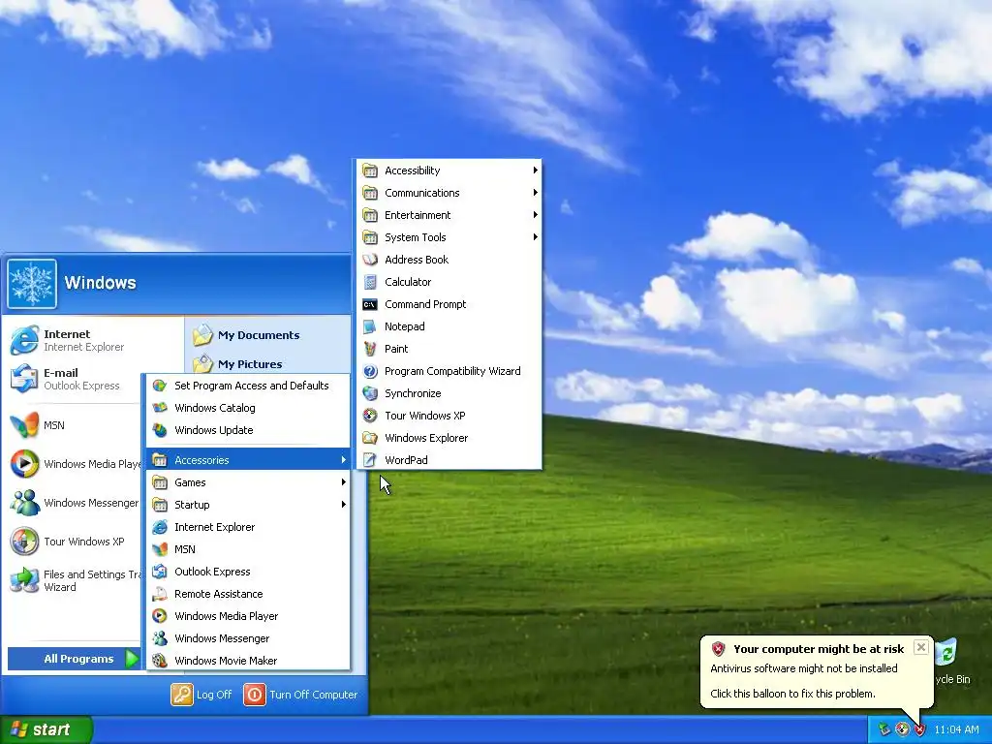This screenshot has height=744, width=992.
Task: Expand the System Tools submenu
Action: pyautogui.click(x=449, y=237)
